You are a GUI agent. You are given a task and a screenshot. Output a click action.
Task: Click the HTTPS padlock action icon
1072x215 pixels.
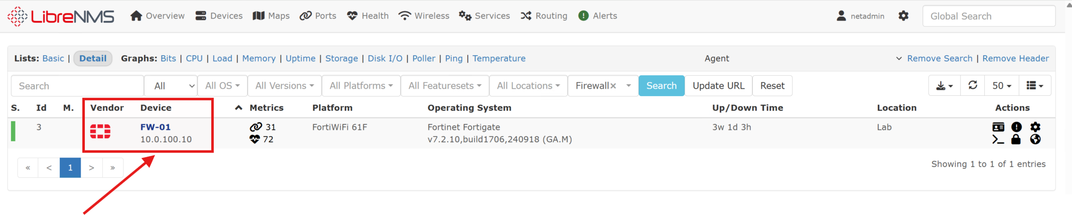pos(1016,139)
